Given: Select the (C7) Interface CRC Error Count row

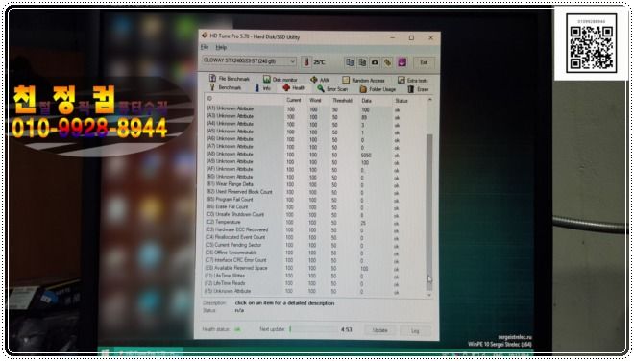Looking at the screenshot, I should [x=315, y=260].
